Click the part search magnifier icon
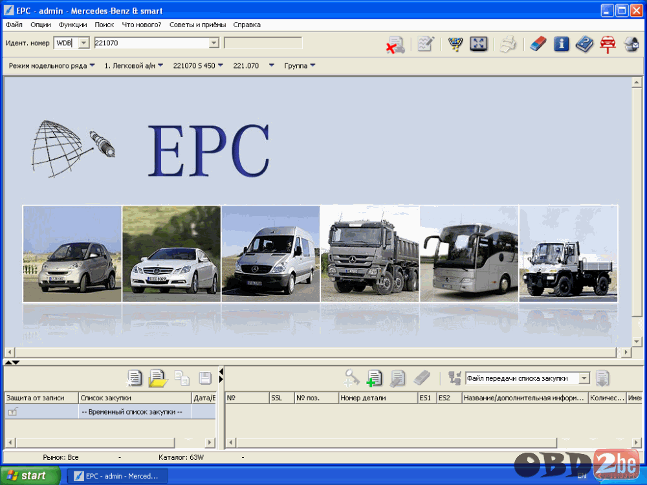Image resolution: width=647 pixels, height=485 pixels. [351, 378]
